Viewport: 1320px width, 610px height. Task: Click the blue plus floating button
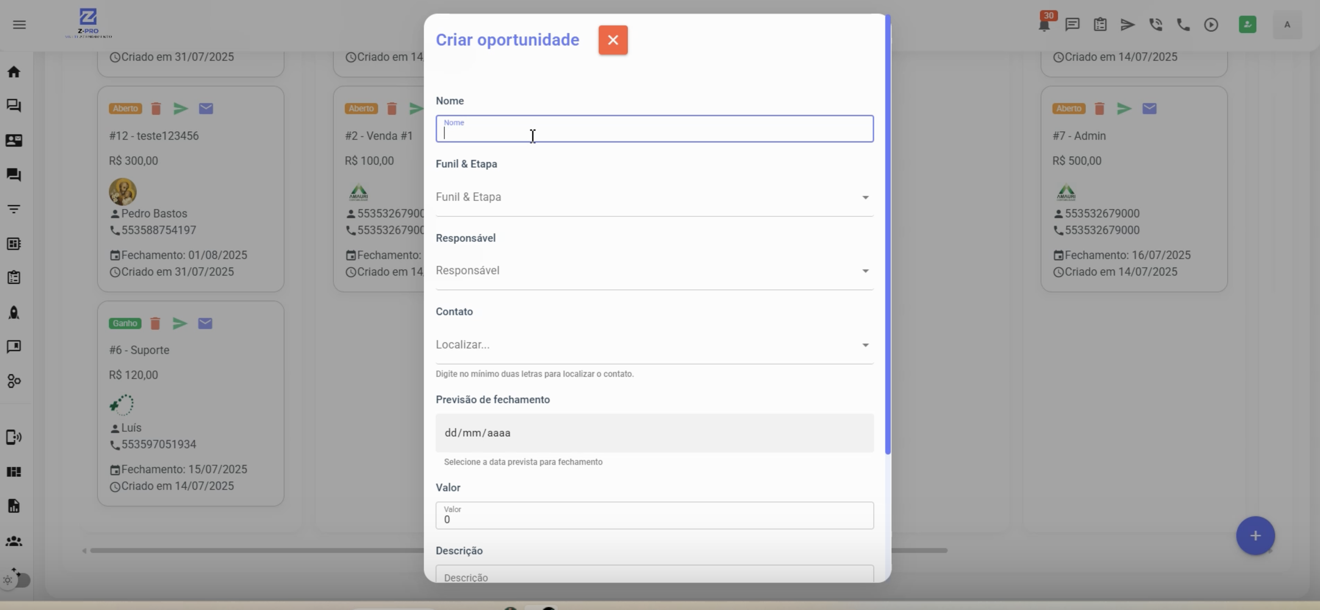click(x=1255, y=536)
